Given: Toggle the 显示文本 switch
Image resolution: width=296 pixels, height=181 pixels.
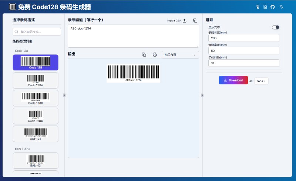Looking at the screenshot, I should [x=276, y=27].
